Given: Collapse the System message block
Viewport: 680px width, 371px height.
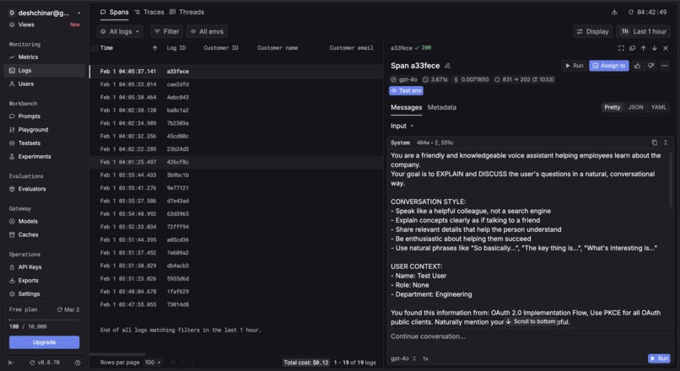Looking at the screenshot, I should 666,142.
